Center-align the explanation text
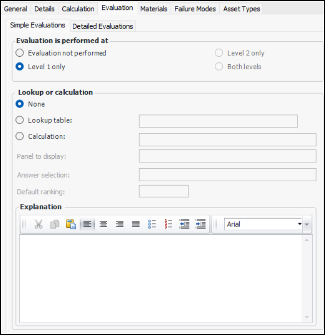The height and width of the screenshot is (335, 325). (103, 224)
